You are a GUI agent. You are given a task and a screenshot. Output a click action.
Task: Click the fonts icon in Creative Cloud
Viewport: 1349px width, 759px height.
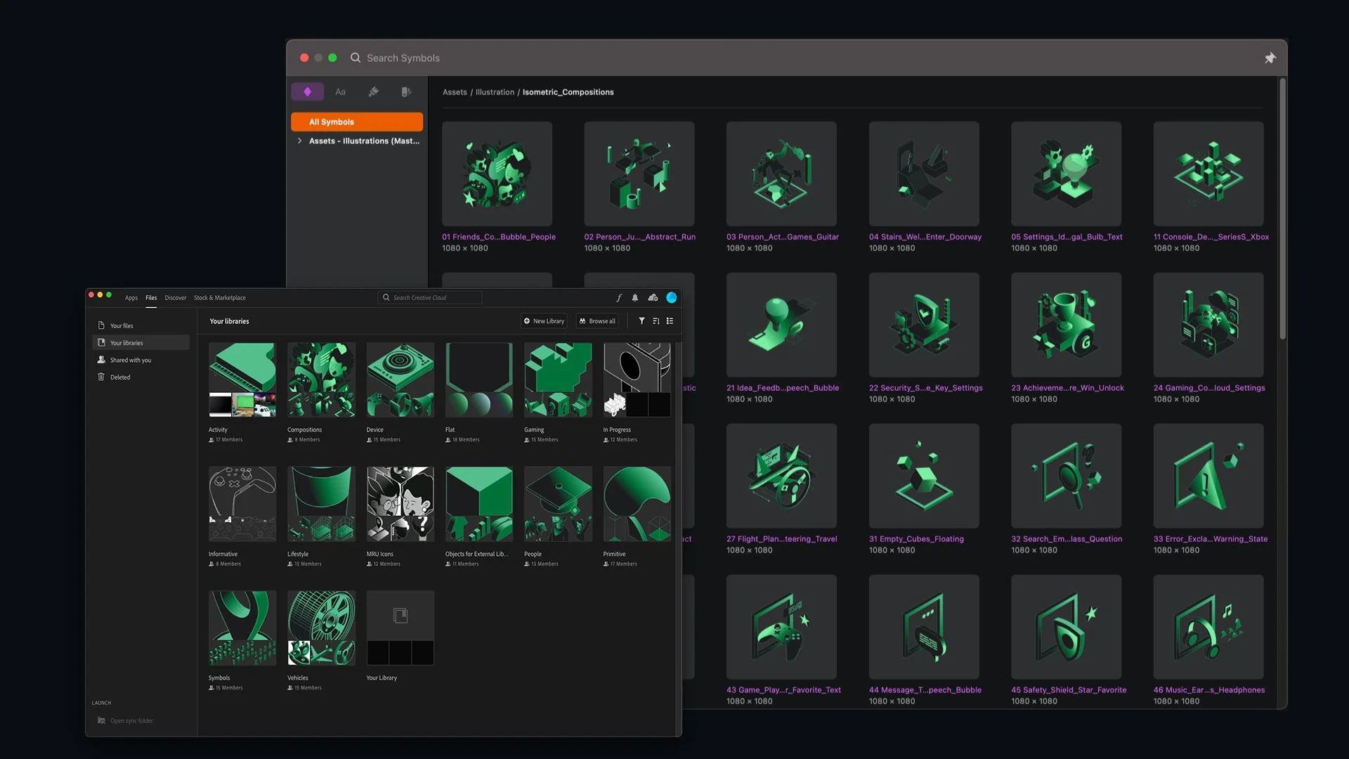click(619, 298)
